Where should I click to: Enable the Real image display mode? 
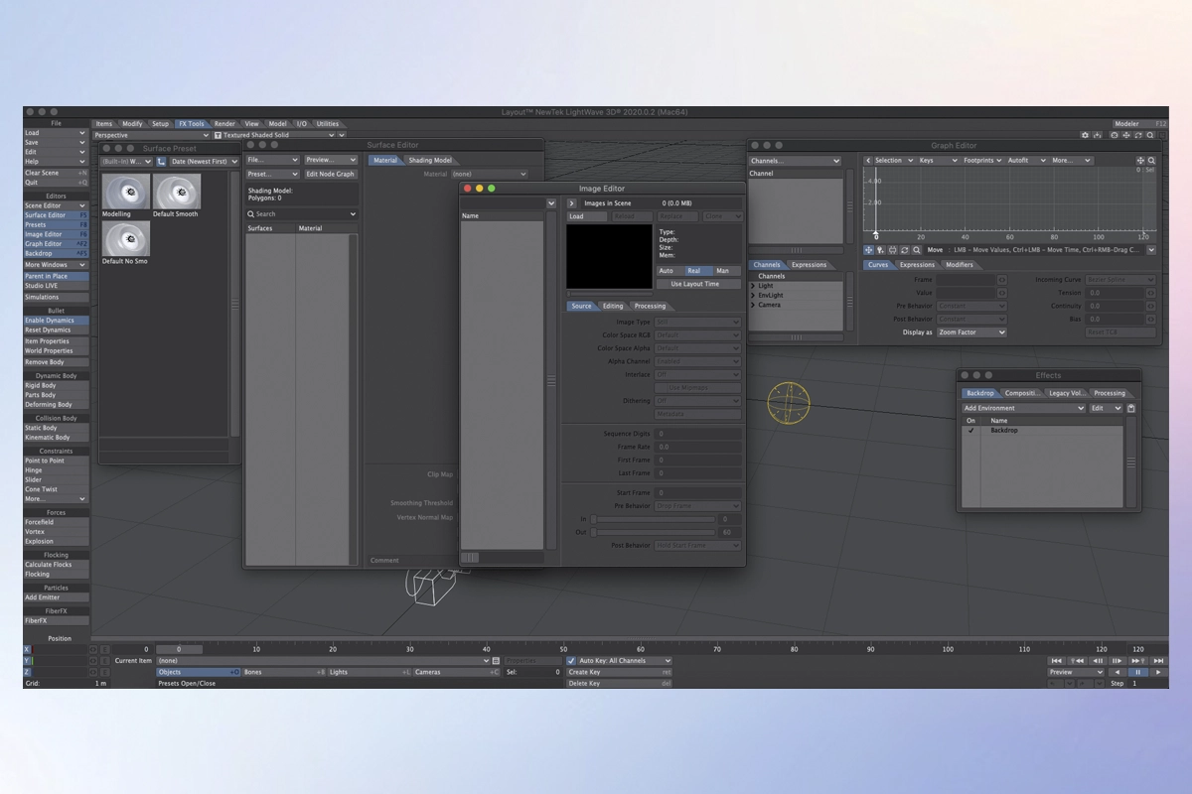[693, 270]
